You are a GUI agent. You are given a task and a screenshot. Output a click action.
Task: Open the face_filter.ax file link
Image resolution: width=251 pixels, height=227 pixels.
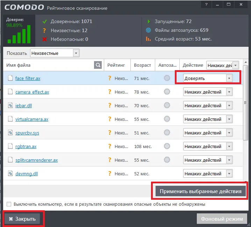coord(28,78)
